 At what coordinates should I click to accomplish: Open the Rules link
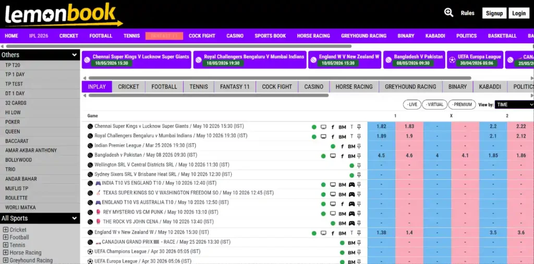point(468,13)
